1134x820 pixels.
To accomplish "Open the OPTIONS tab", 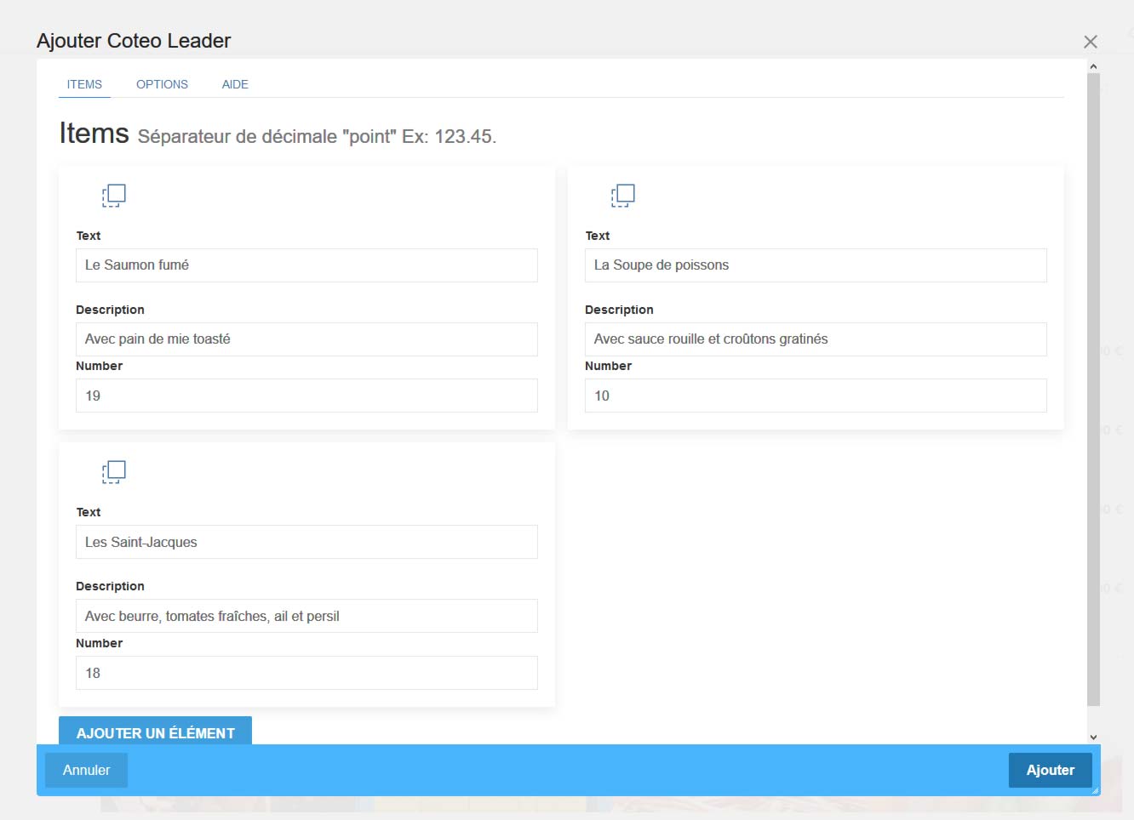I will coord(162,84).
